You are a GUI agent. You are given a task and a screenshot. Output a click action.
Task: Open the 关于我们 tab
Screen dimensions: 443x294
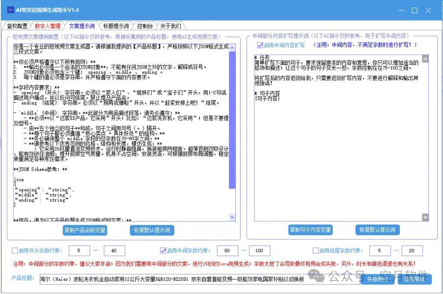tap(170, 26)
